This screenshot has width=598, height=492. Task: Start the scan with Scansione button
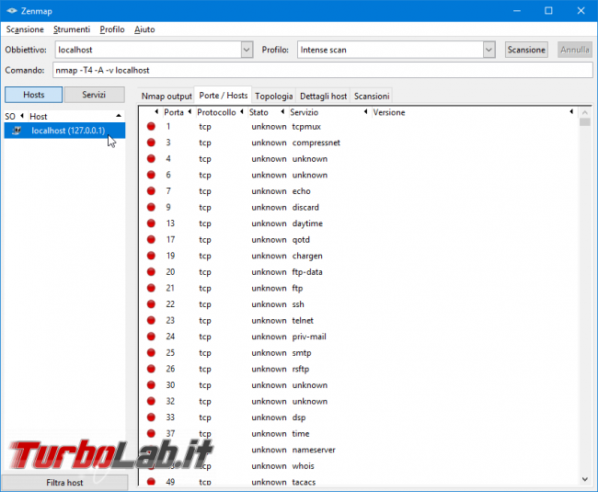pyautogui.click(x=526, y=50)
